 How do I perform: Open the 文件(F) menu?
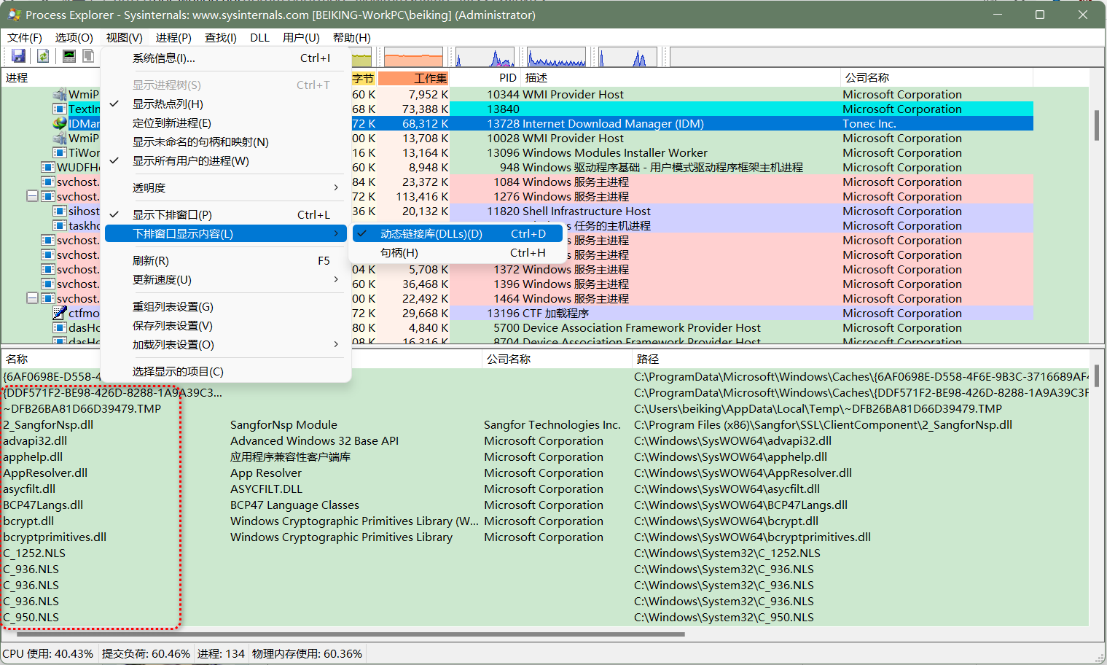pos(25,38)
